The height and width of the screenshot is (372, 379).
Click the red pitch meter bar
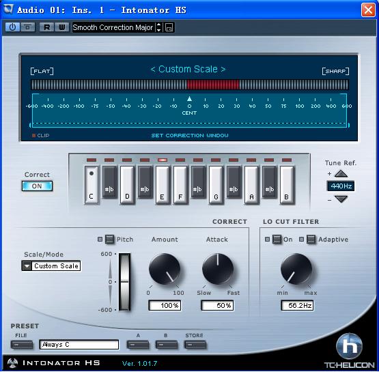point(213,85)
